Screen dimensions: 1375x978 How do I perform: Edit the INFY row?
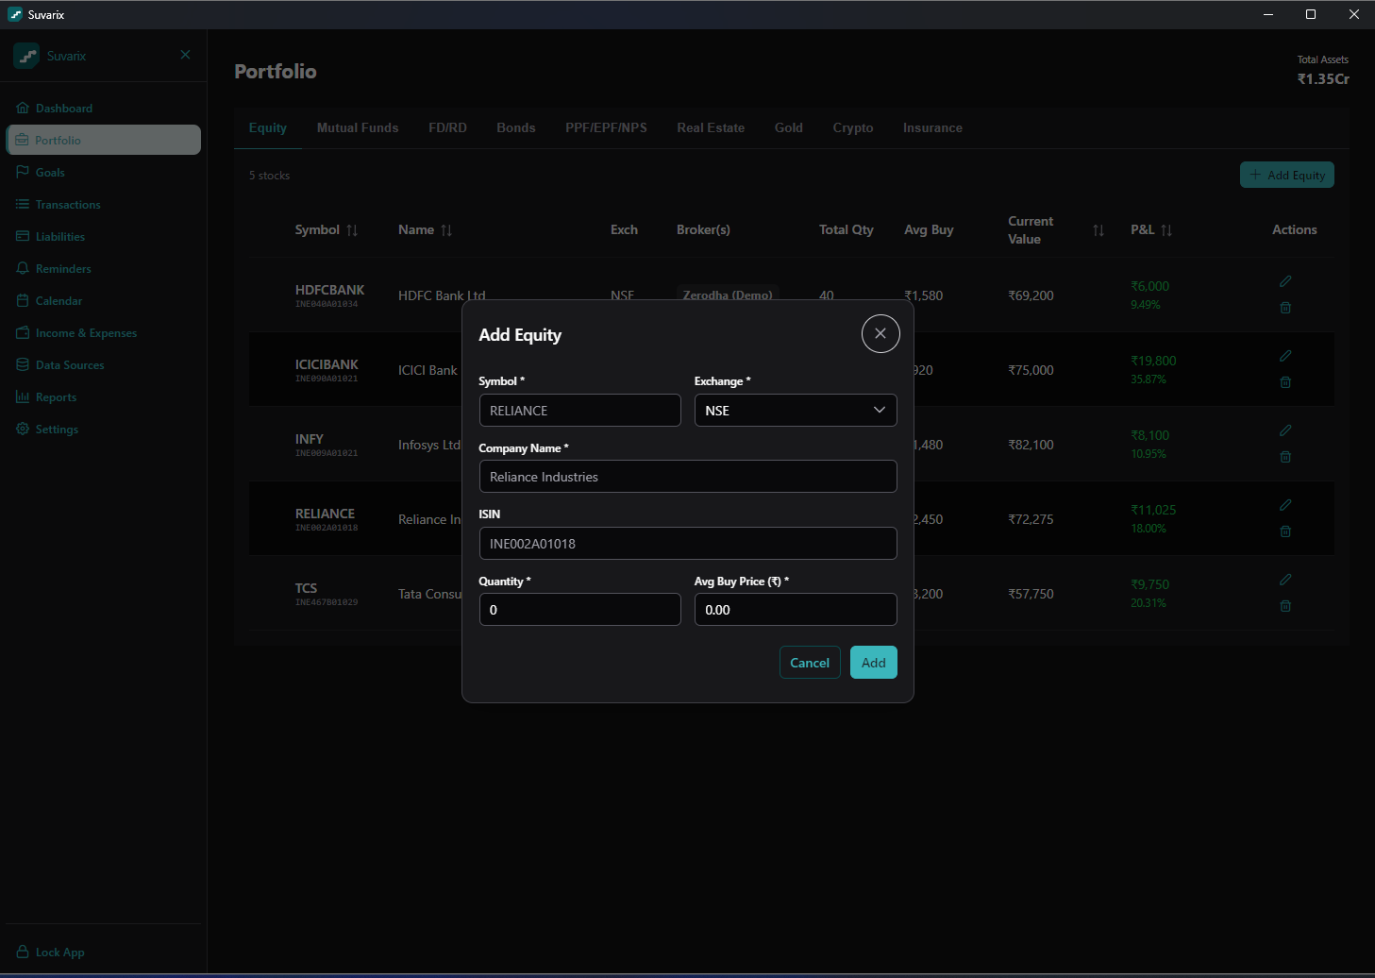tap(1285, 430)
